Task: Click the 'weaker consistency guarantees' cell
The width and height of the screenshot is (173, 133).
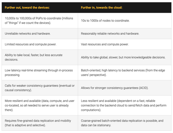Action: 40,88
